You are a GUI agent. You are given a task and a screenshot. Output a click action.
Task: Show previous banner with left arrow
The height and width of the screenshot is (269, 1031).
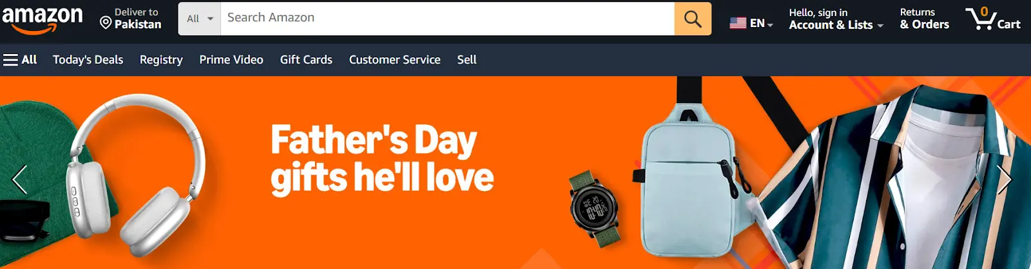click(x=19, y=180)
